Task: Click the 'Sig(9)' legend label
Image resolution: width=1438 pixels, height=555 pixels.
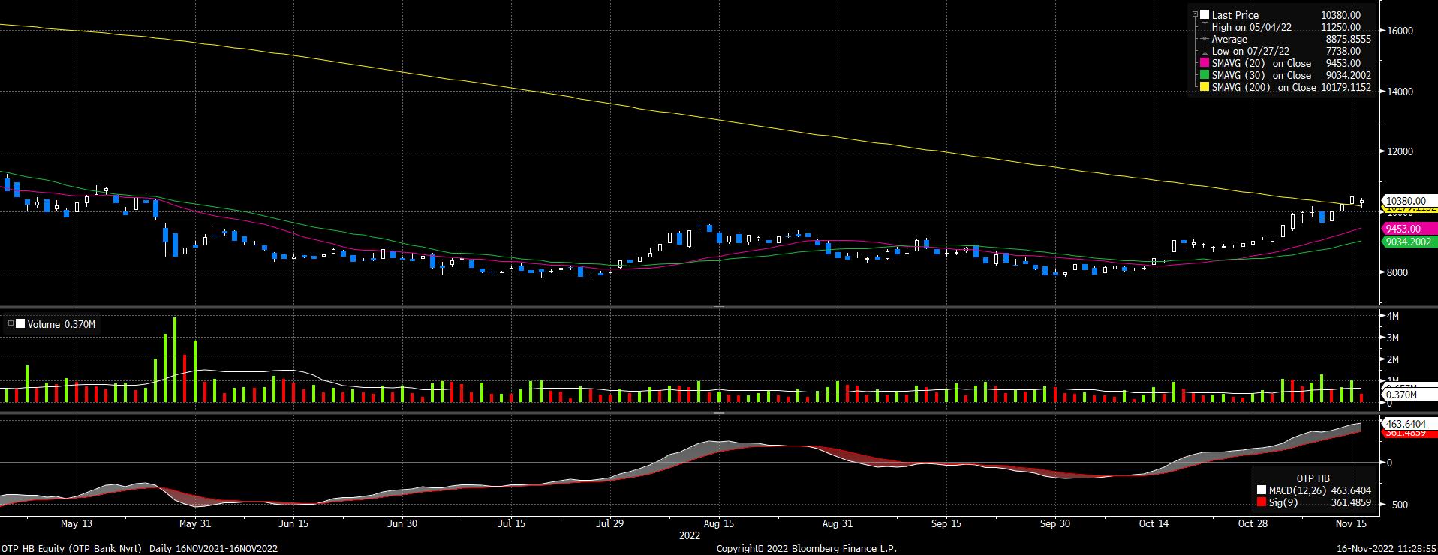Action: click(x=1283, y=502)
